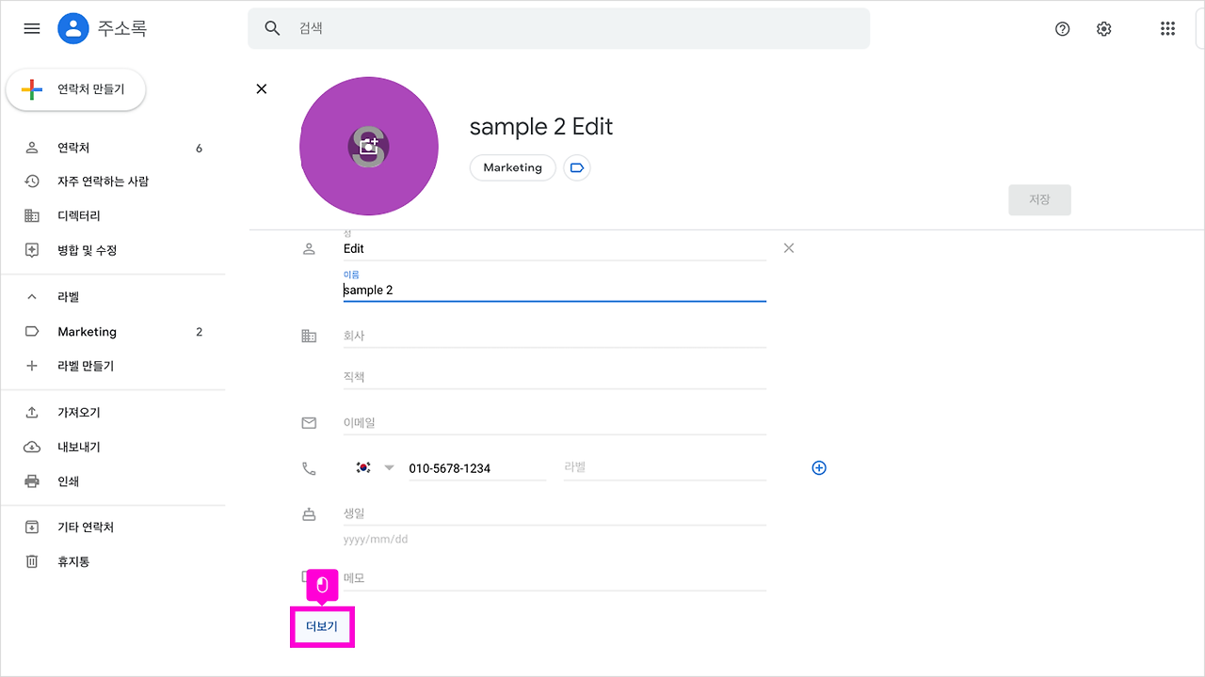Click the Marketing chip under contact name
This screenshot has height=677, width=1205.
[x=513, y=167]
